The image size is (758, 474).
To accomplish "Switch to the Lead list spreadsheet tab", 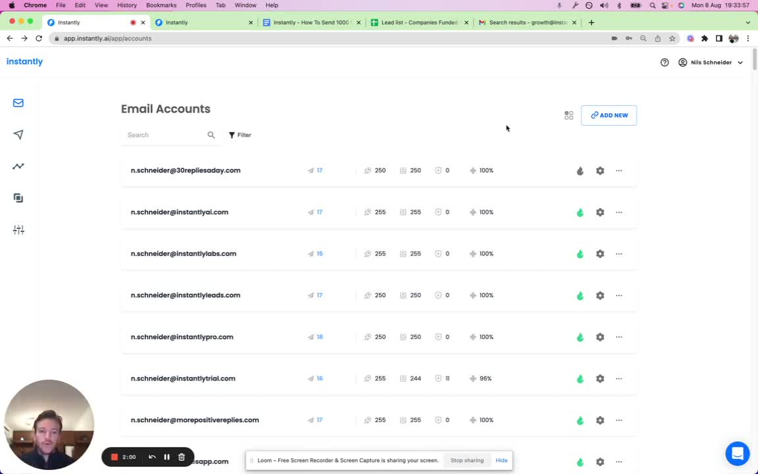I will coord(418,22).
